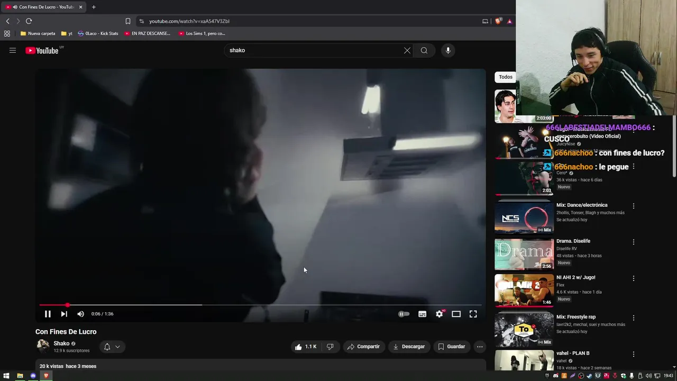Go back in browser history

(7, 21)
